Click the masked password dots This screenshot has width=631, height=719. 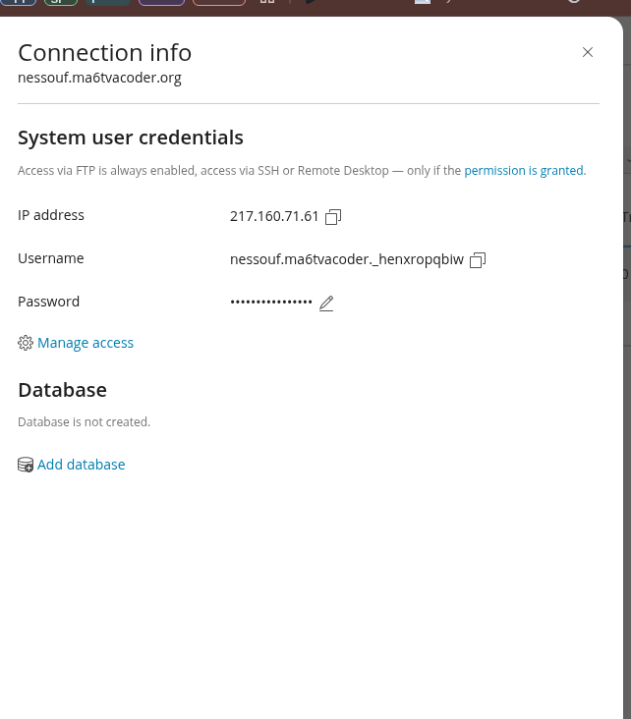tap(271, 303)
